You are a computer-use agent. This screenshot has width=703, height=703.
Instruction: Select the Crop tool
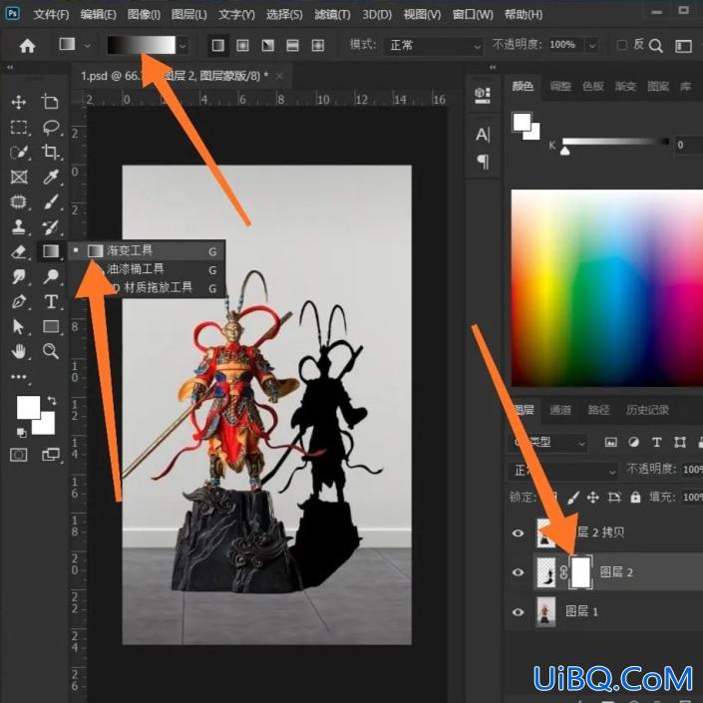pyautogui.click(x=50, y=153)
